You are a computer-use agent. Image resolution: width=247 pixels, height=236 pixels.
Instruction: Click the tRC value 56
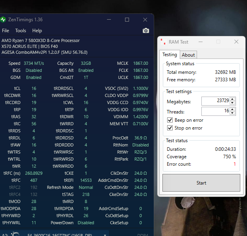pos(34,124)
